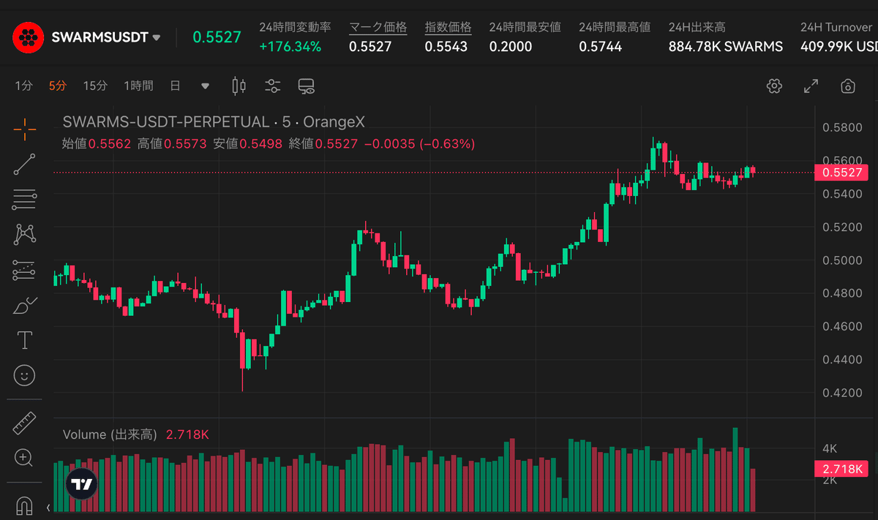Image resolution: width=878 pixels, height=520 pixels.
Task: Switch to the 1時間 timeframe
Action: pos(138,86)
